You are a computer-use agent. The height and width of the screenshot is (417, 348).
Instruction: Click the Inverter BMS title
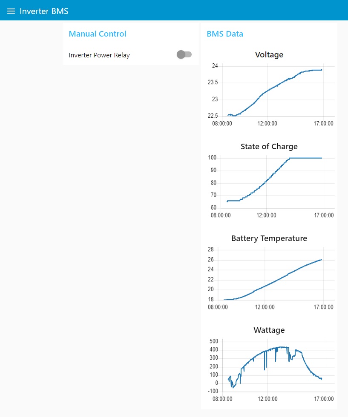44,11
